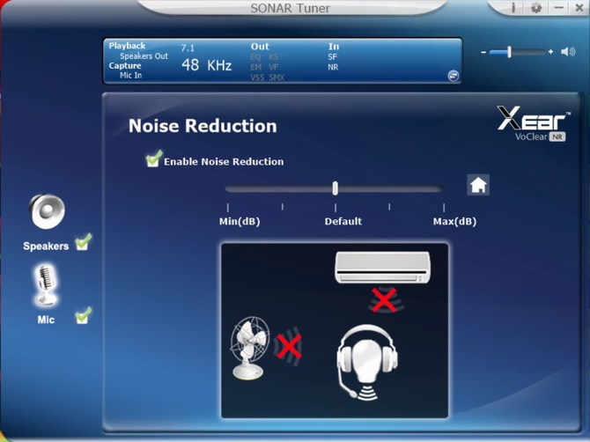590x442 pixels.
Task: Click the volume minus button
Action: (x=483, y=52)
